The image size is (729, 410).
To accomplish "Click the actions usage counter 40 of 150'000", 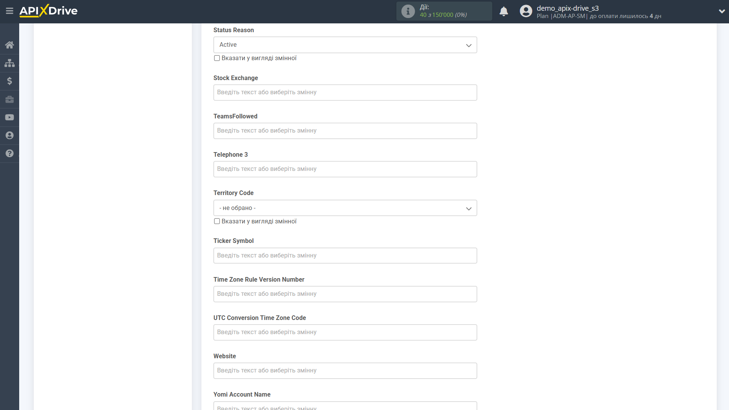I will (443, 15).
